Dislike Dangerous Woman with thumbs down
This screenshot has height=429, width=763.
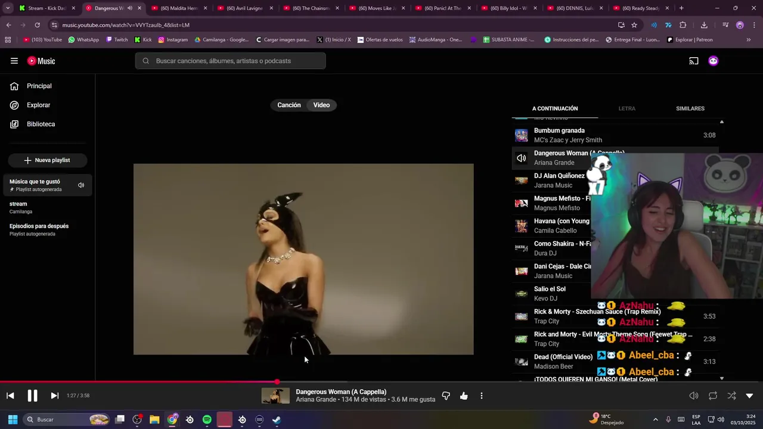tap(446, 396)
